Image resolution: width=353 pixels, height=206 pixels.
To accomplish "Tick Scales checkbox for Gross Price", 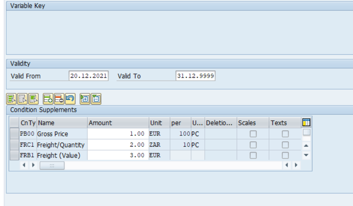I will [253, 134].
